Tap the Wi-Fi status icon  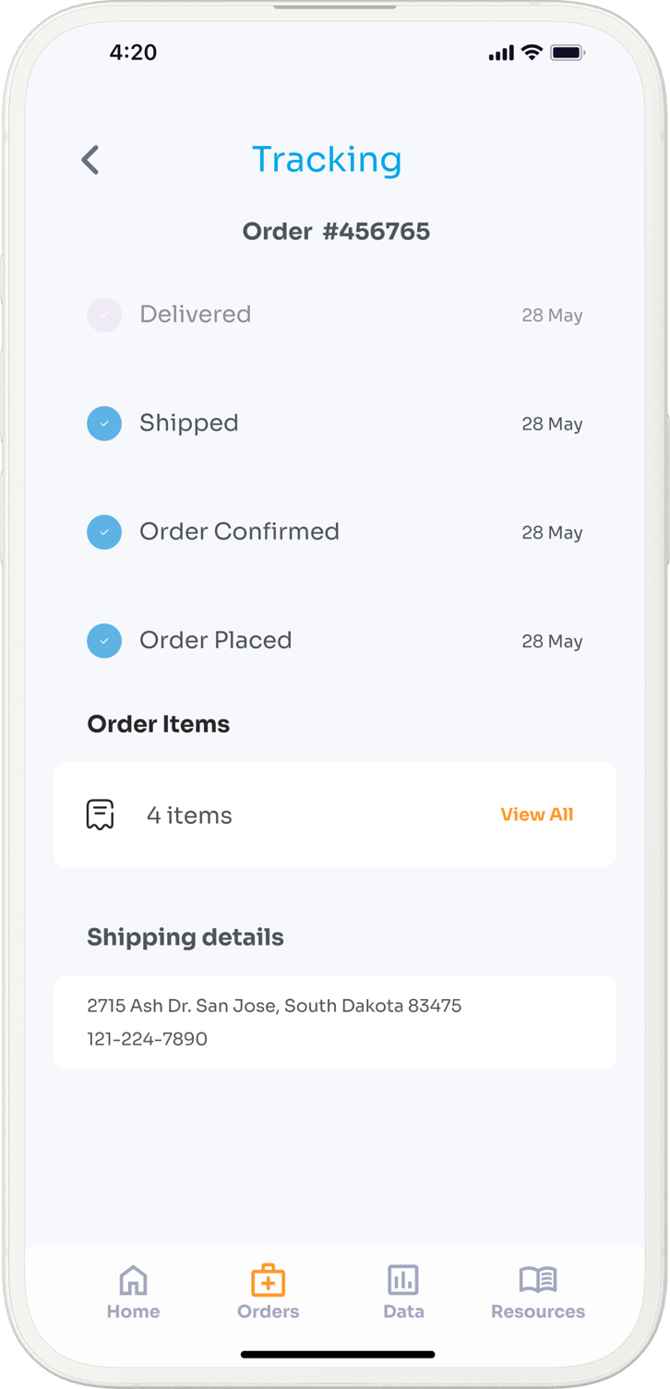coord(532,53)
